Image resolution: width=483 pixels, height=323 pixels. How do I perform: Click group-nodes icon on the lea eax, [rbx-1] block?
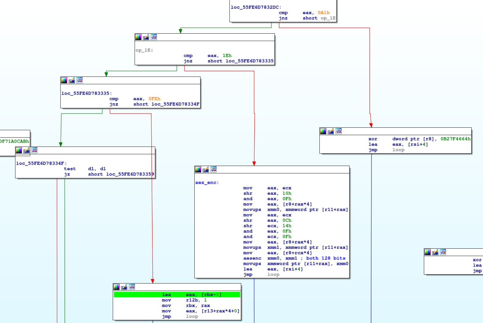[x=132, y=287]
